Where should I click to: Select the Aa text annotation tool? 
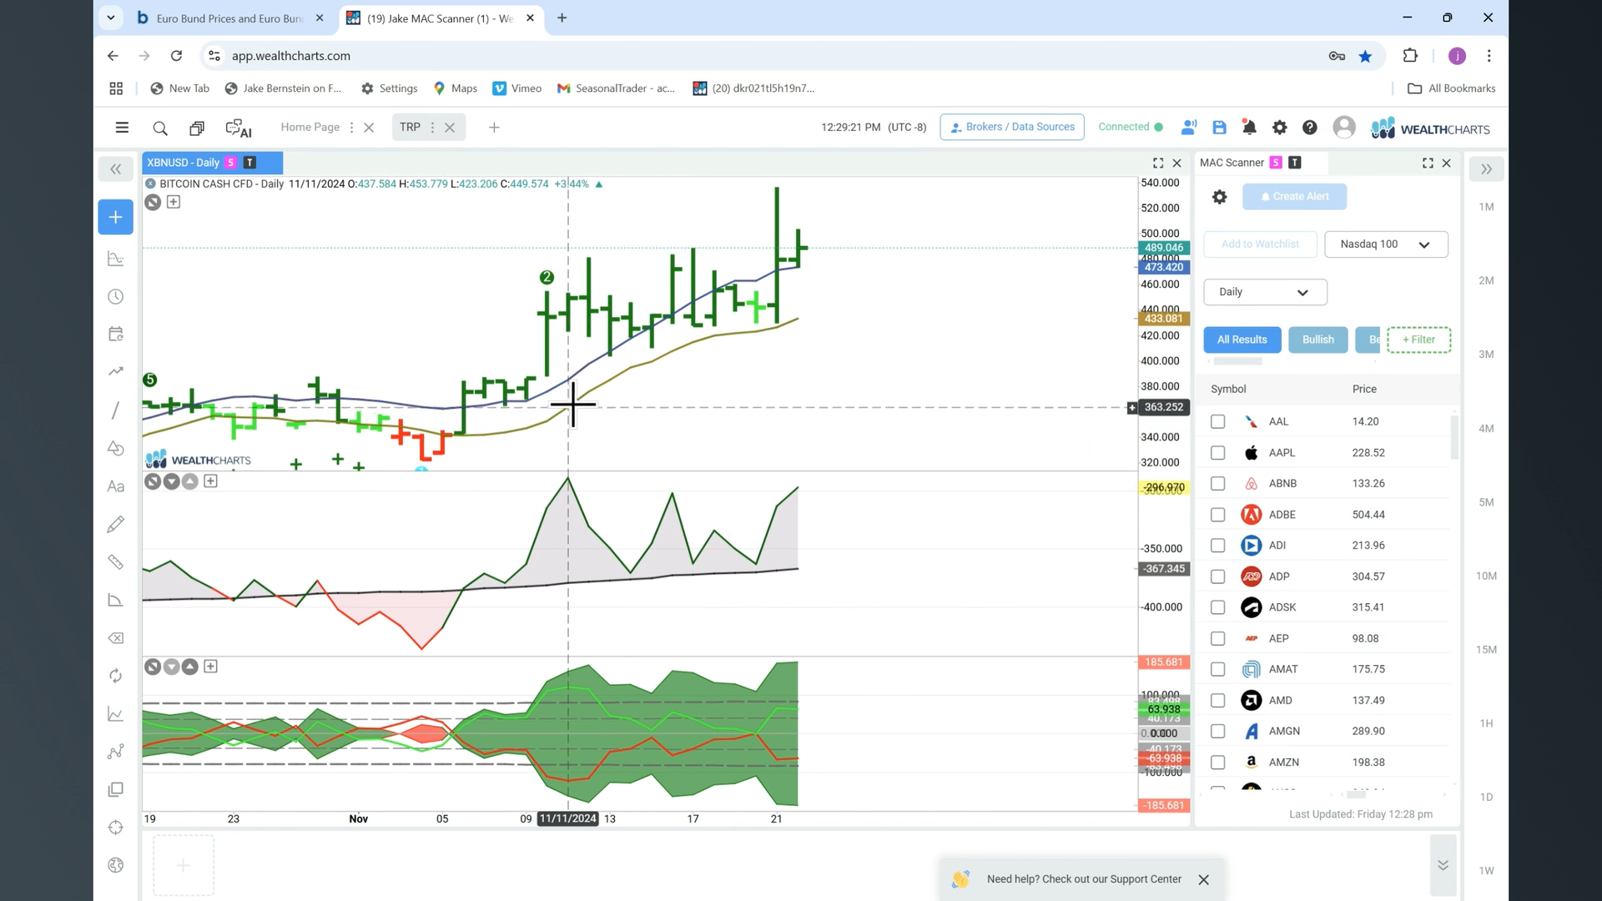click(x=116, y=486)
